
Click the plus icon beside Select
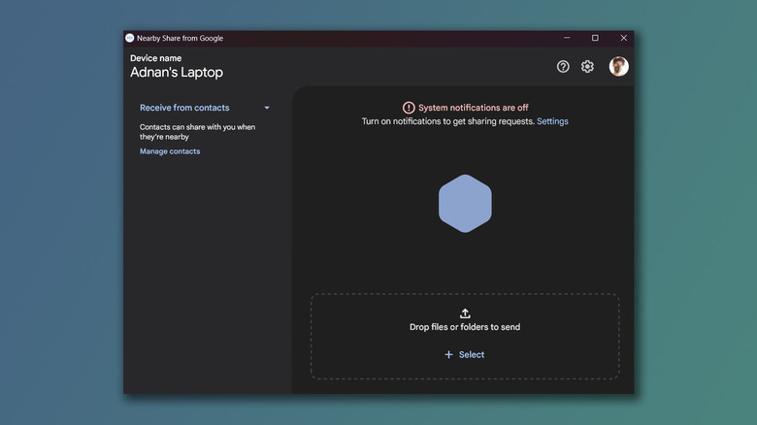tap(448, 354)
